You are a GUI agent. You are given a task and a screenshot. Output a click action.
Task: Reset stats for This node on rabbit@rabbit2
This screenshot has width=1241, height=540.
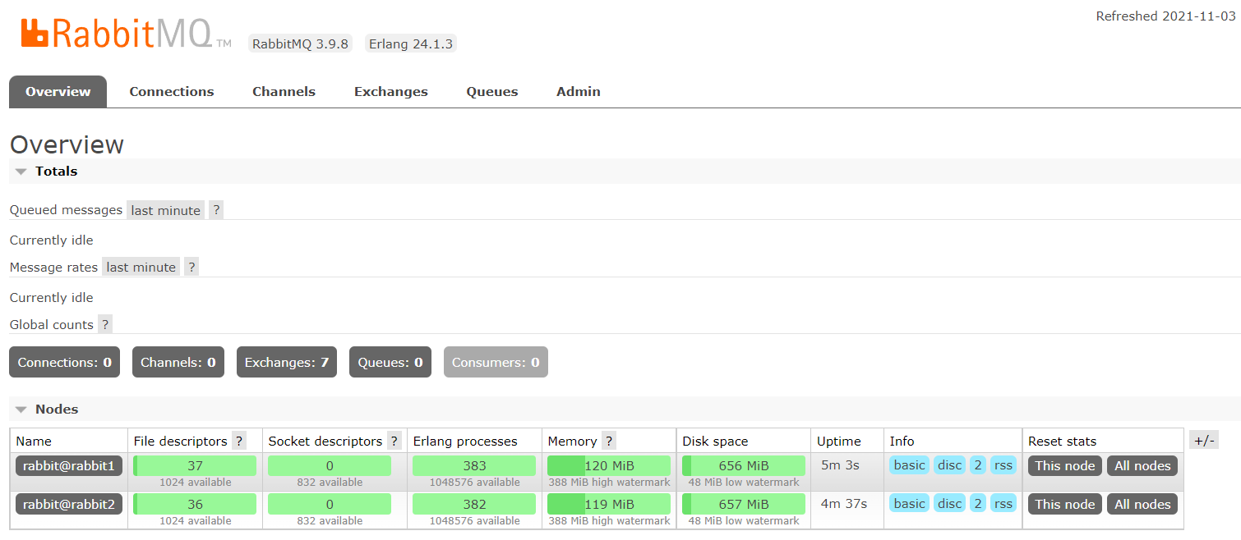coord(1065,505)
